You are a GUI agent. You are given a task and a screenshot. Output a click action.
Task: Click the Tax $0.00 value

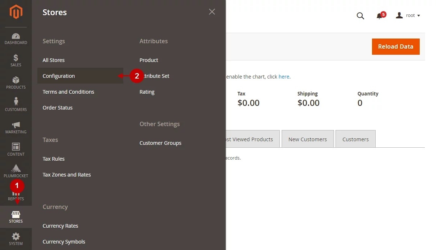[x=248, y=103]
